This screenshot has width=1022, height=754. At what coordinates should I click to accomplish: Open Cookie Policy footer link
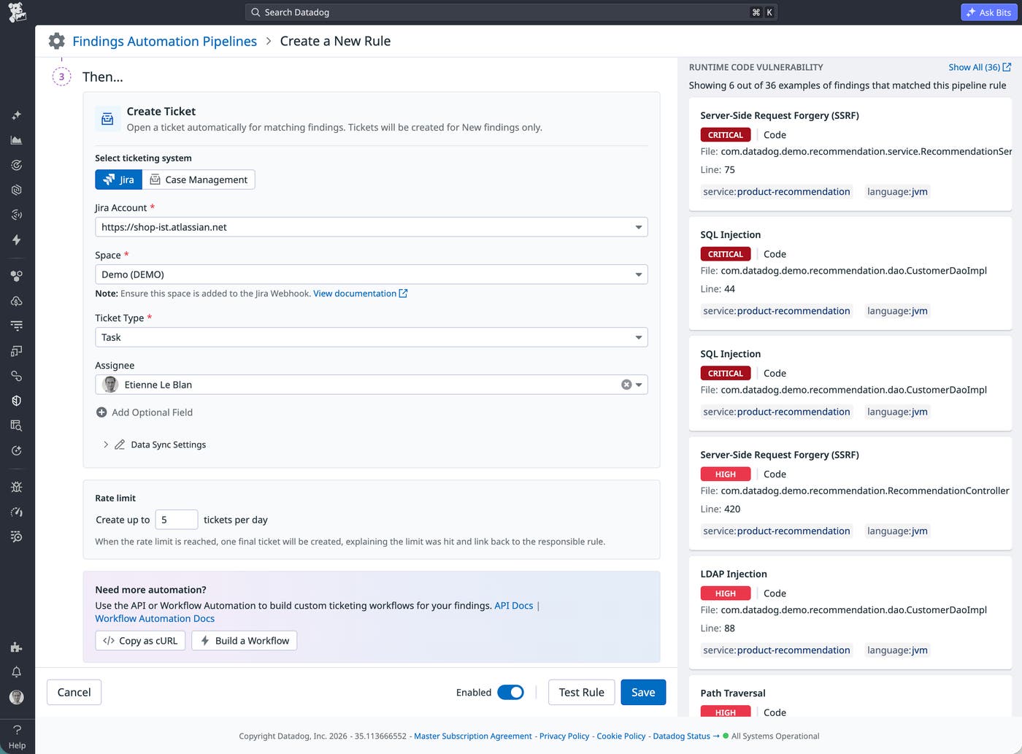pyautogui.click(x=621, y=736)
